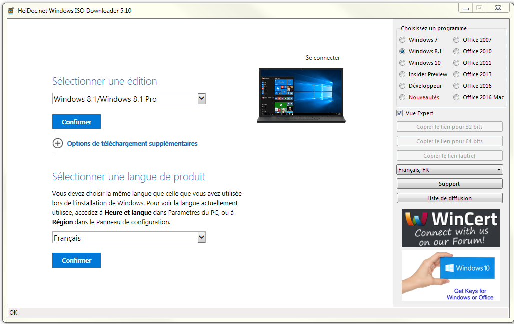Select the Windows 8.1 radio button

(402, 51)
